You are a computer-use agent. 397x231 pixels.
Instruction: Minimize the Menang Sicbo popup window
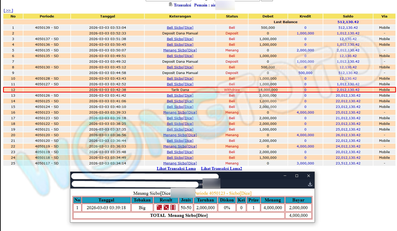click(x=285, y=176)
